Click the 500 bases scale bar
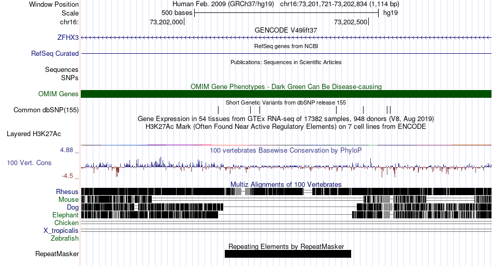 coord(286,13)
